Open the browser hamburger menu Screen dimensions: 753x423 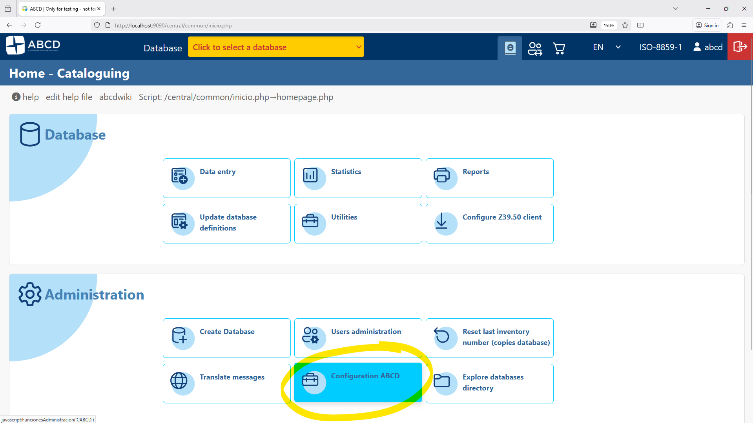[x=744, y=25]
